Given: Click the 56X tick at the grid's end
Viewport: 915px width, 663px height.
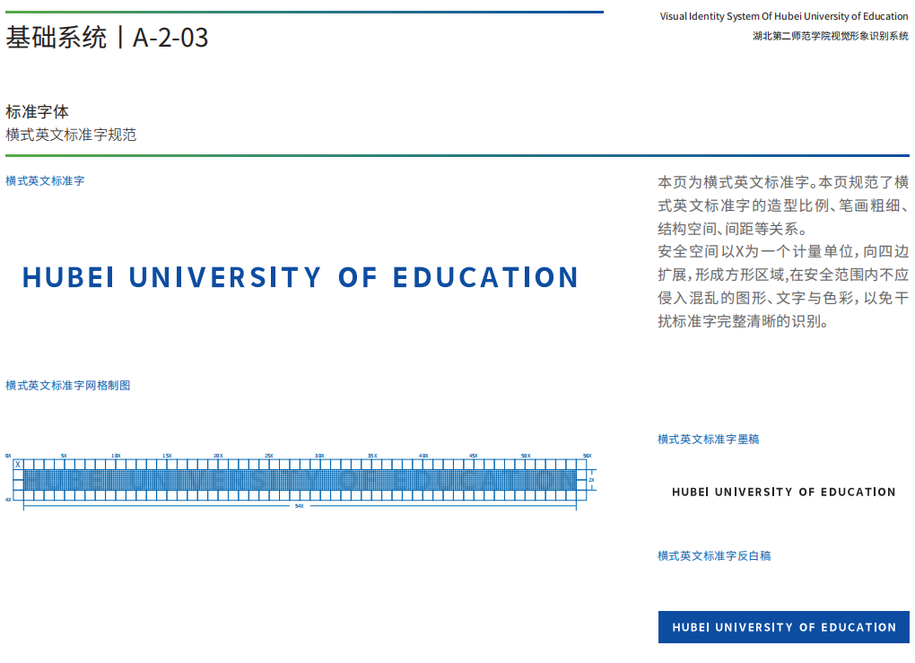Looking at the screenshot, I should [x=587, y=456].
